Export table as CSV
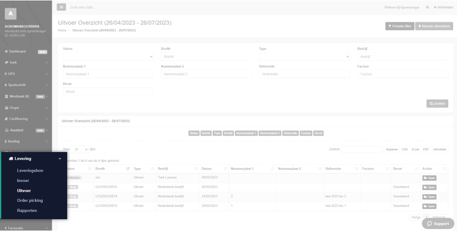Screen dimensions: 457x231 (405, 149)
